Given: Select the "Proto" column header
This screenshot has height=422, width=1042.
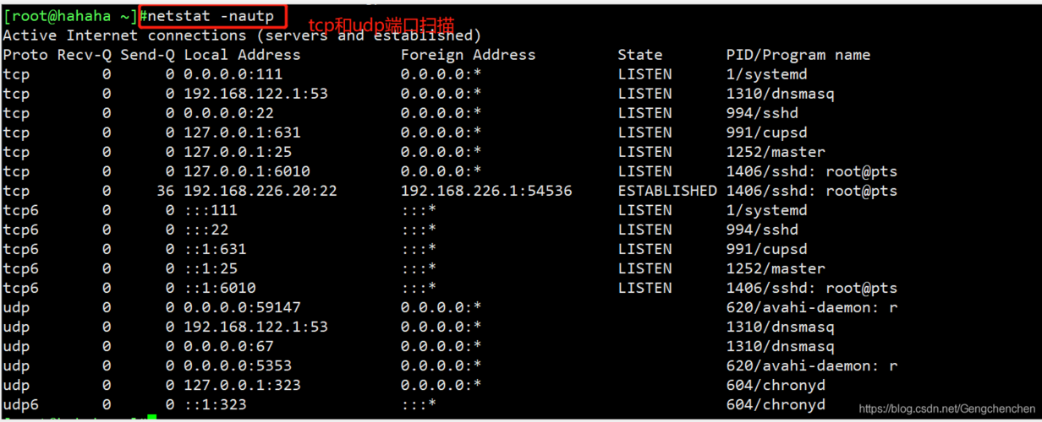Looking at the screenshot, I should 25,55.
